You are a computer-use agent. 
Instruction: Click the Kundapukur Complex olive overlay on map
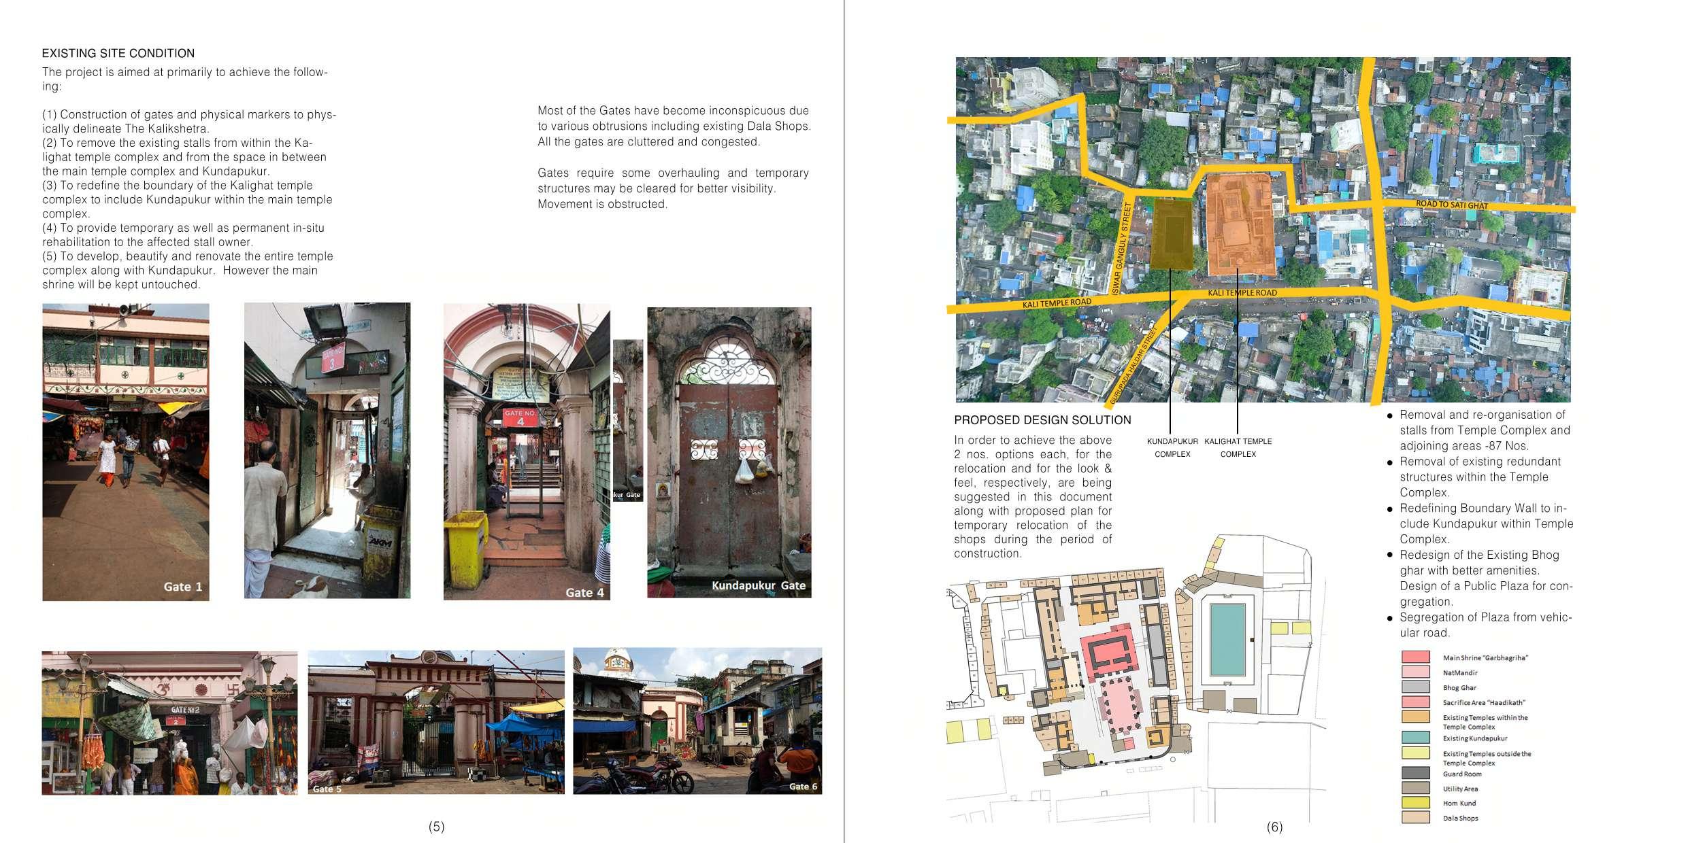1171,234
